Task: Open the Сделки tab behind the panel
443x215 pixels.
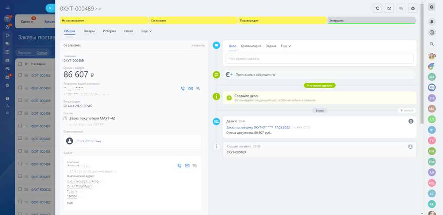Action: 26,22
